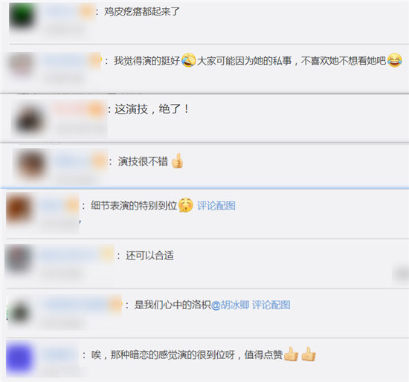Screen dimensions: 409x382
Task: Click the laughing tears emoji after 不想看她吧
Action: click(x=394, y=60)
